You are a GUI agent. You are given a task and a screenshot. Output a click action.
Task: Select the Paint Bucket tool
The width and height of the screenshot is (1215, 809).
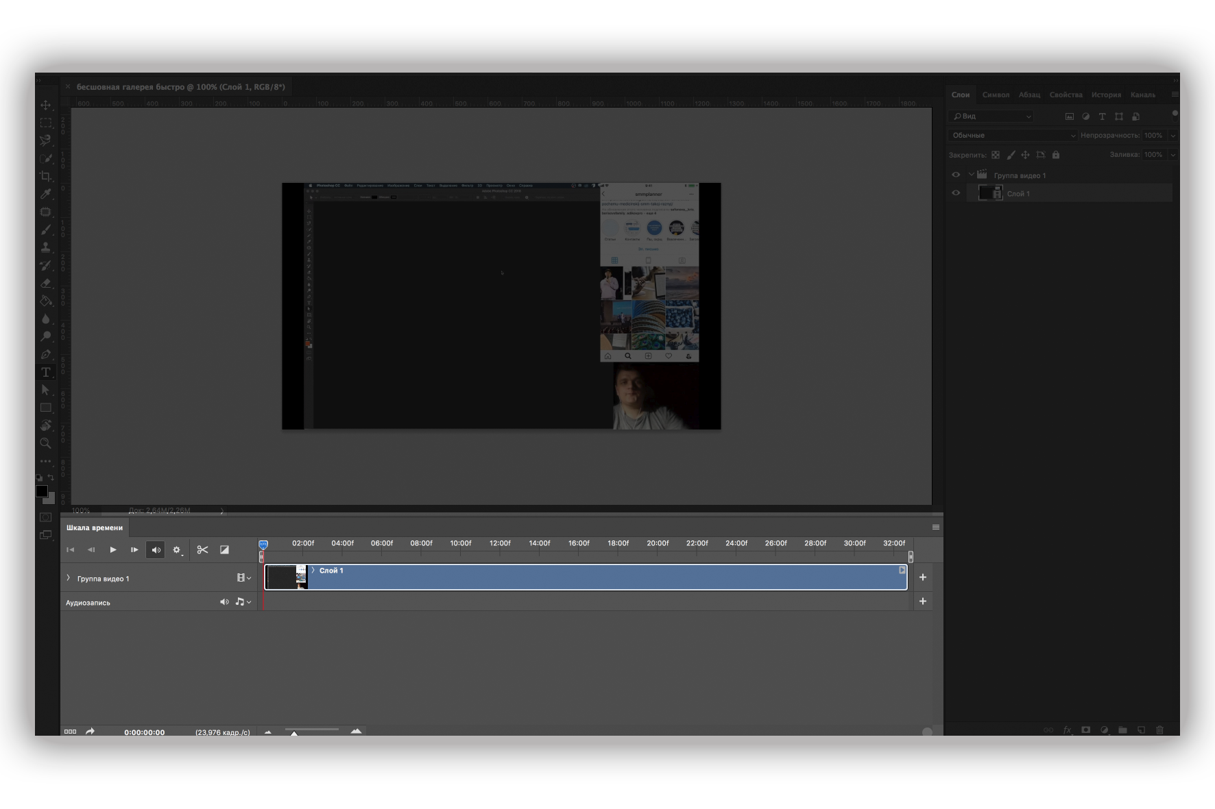coord(46,301)
